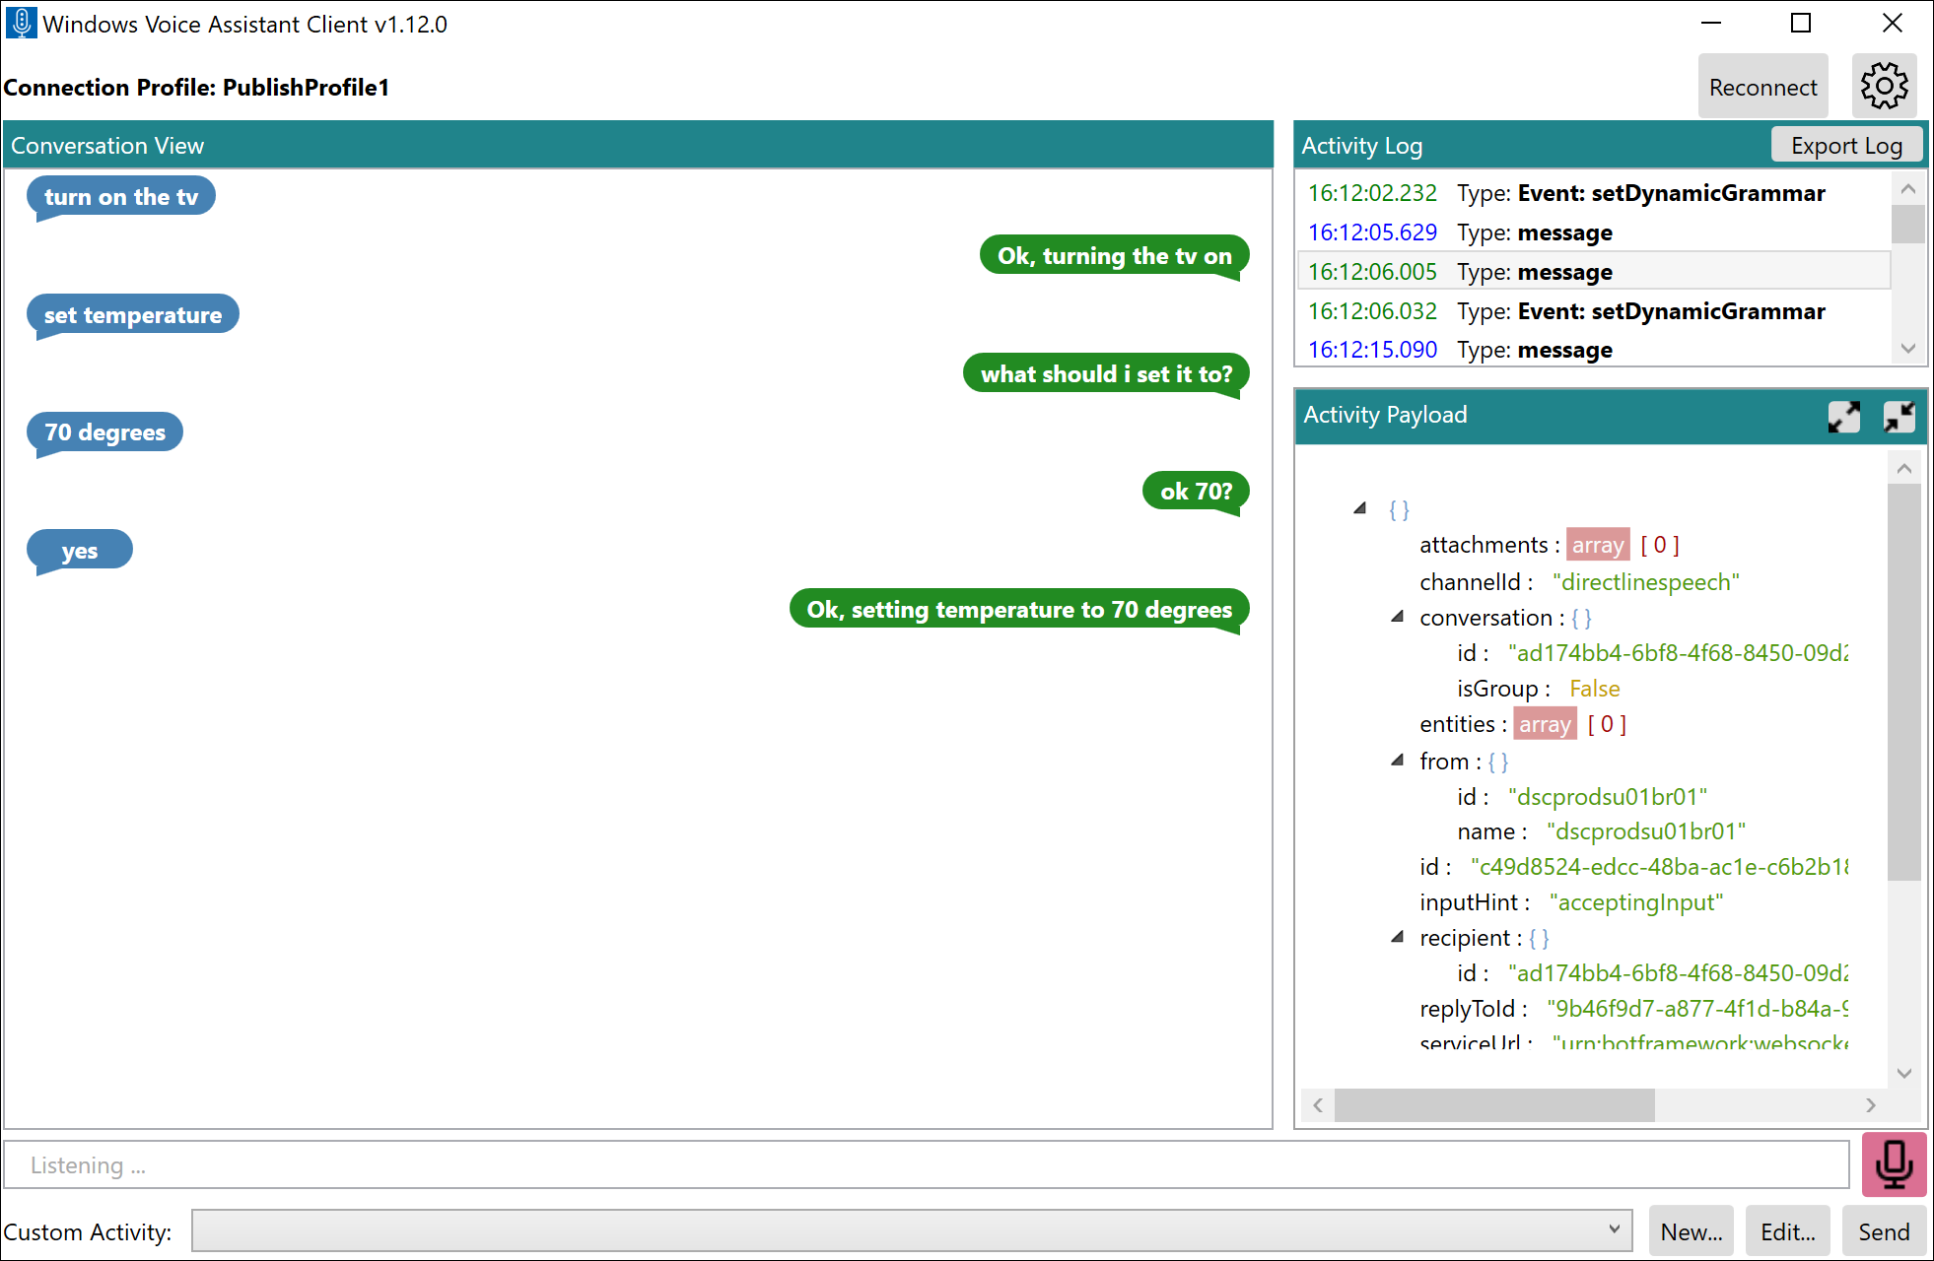Click the 'Ok, turning the tv on' reply
The width and height of the screenshot is (1934, 1261).
coord(1114,256)
